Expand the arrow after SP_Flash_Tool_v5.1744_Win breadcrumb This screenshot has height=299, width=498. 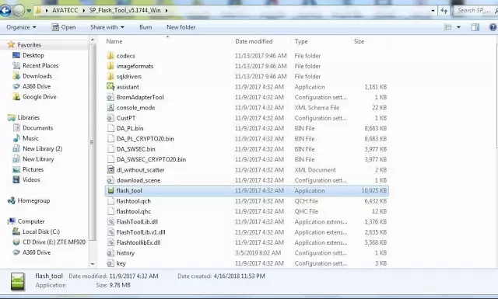166,10
